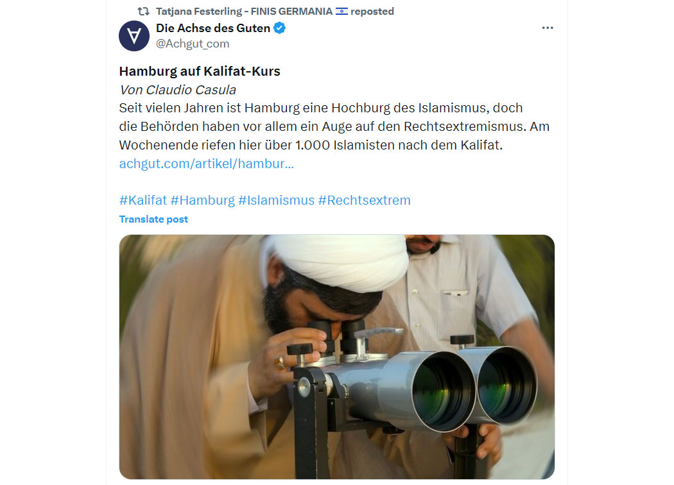This screenshot has width=674, height=485.
Task: Click the headline "Hamburg auf Kalifat-Kurs"
Action: point(200,71)
